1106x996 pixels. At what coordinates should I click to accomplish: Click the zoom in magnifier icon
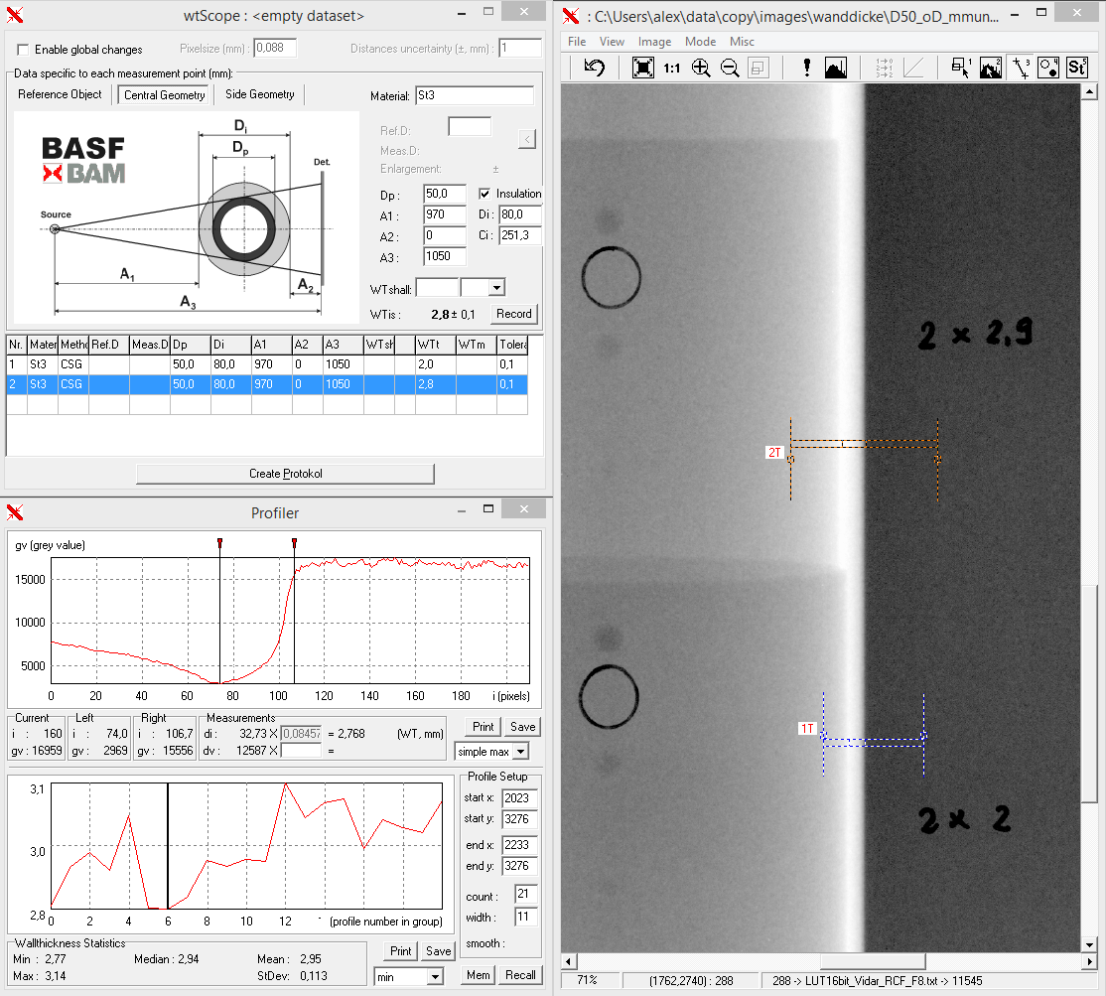[701, 68]
